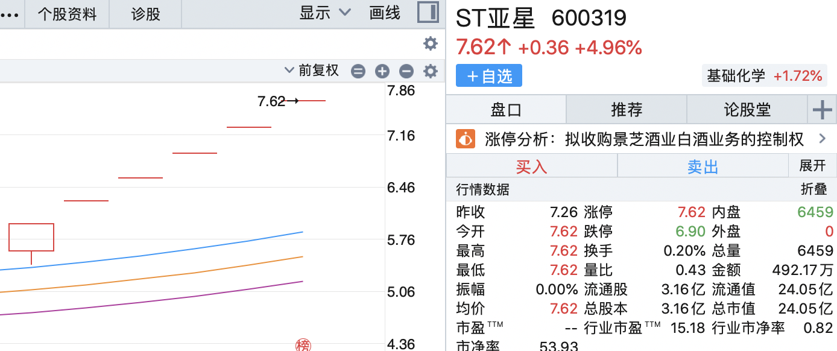This screenshot has width=837, height=351.
Task: Collapse 行情数据 section with 折叠
Action: click(x=813, y=189)
